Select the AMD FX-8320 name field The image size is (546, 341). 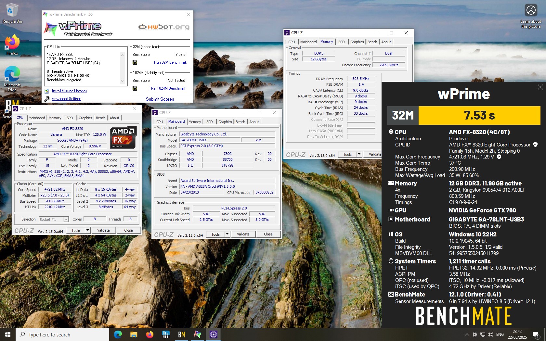click(x=72, y=129)
